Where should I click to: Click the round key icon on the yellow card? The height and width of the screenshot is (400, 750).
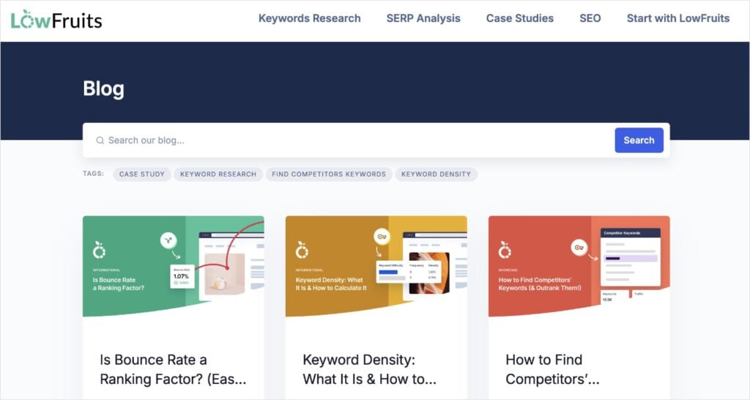(x=382, y=237)
